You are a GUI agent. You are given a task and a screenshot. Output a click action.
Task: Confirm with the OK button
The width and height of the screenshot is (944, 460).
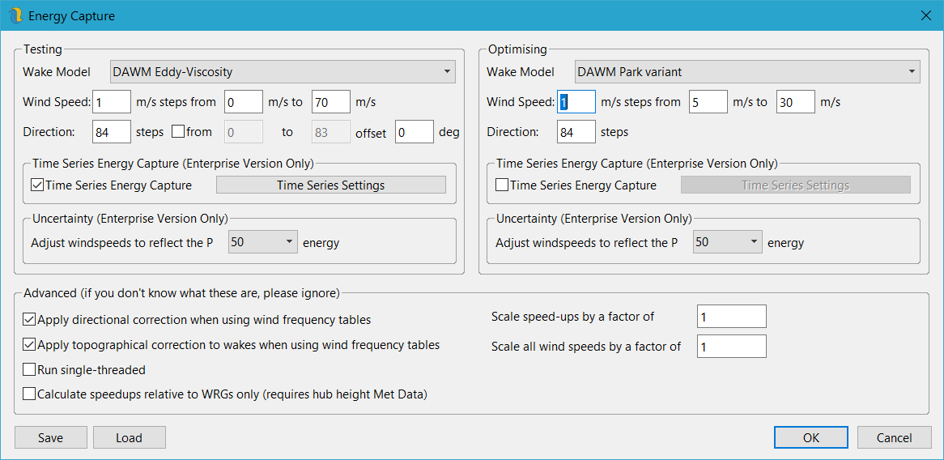(x=810, y=438)
